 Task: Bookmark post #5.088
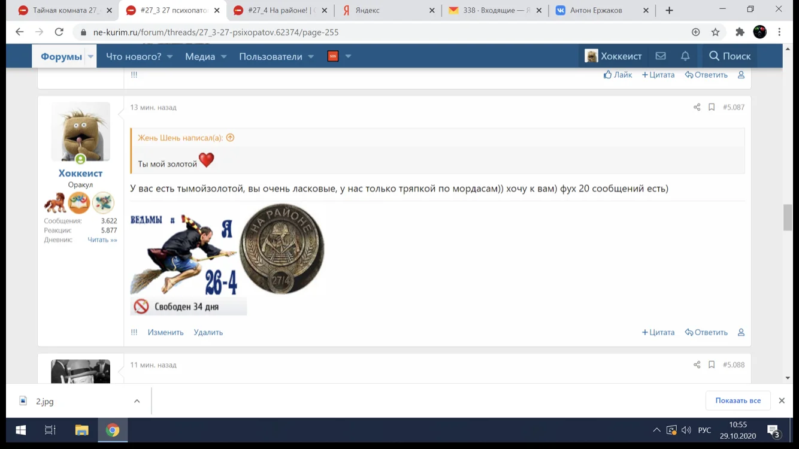coord(712,365)
